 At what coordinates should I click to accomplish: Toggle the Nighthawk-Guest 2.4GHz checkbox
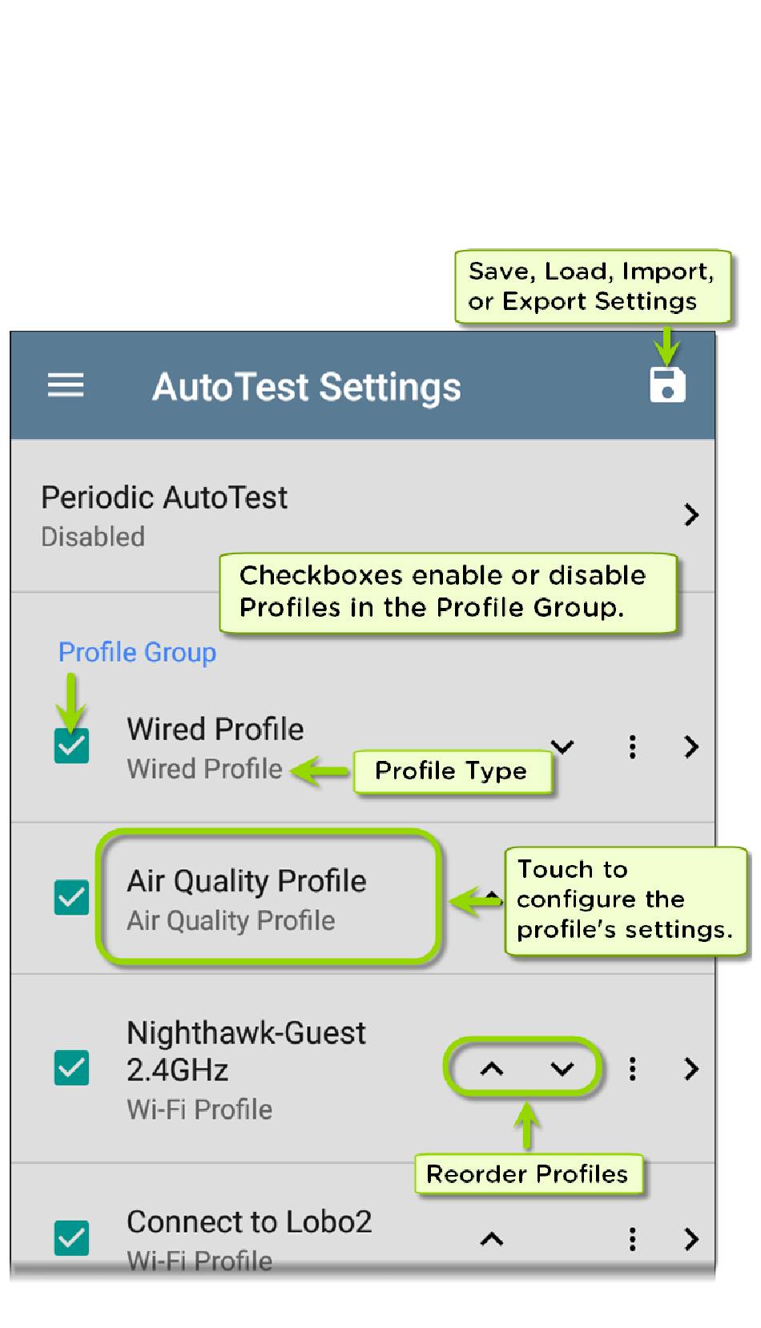[71, 1068]
